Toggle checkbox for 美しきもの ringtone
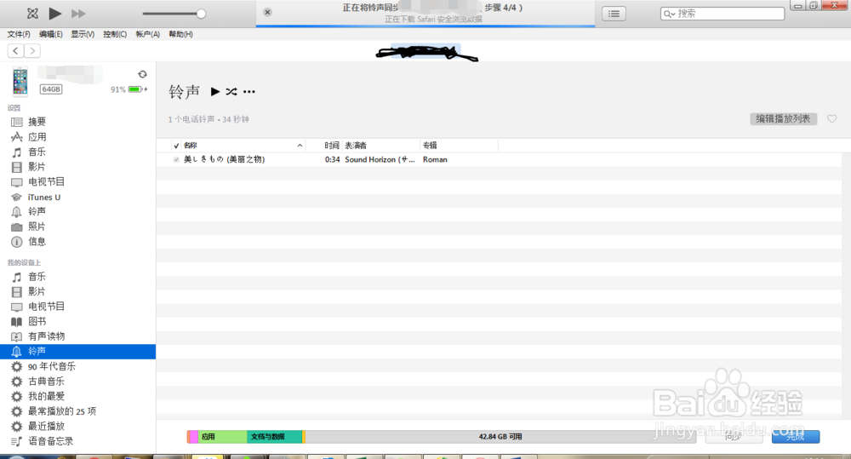The height and width of the screenshot is (459, 851). 176,160
